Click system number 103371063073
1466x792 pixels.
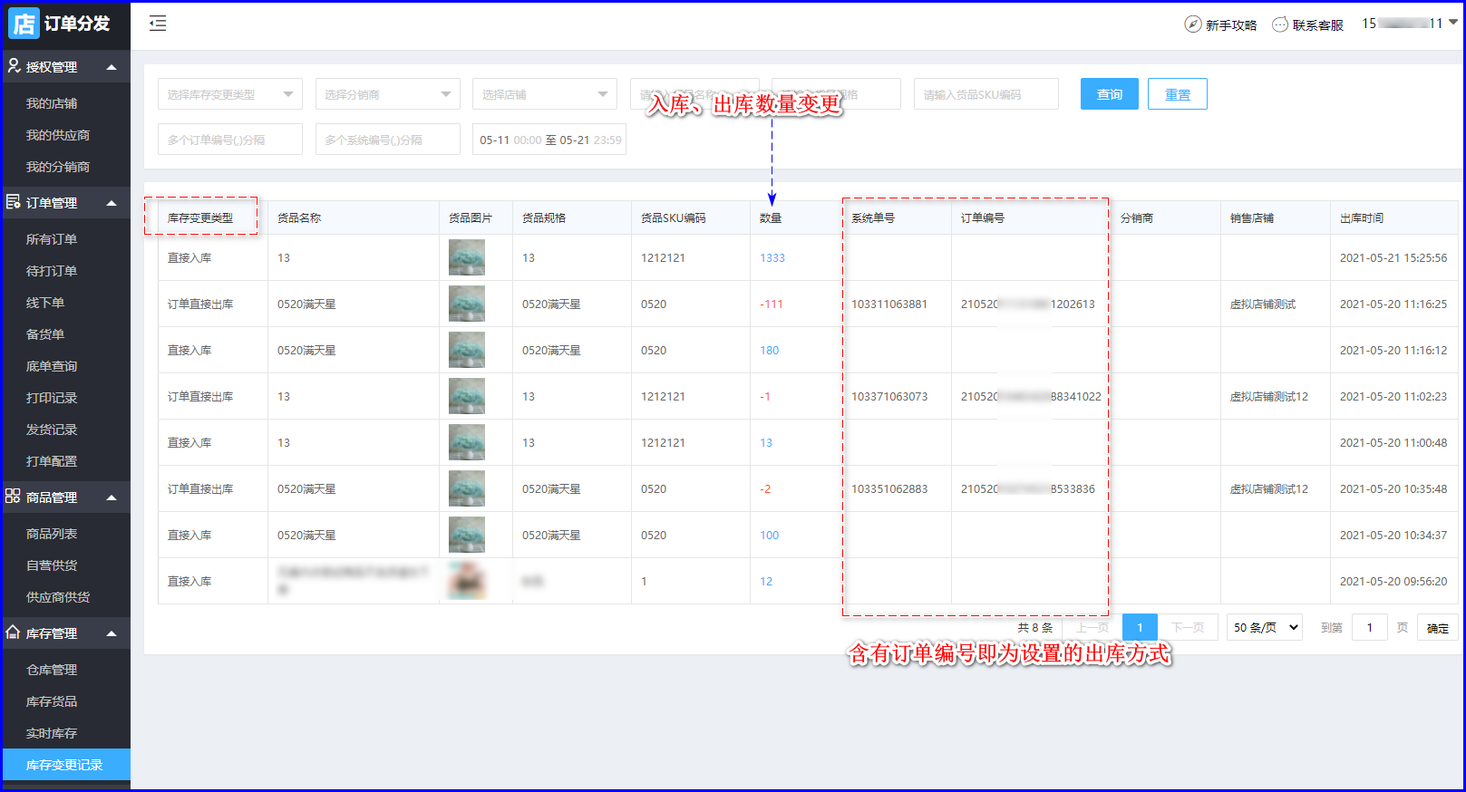(x=889, y=397)
